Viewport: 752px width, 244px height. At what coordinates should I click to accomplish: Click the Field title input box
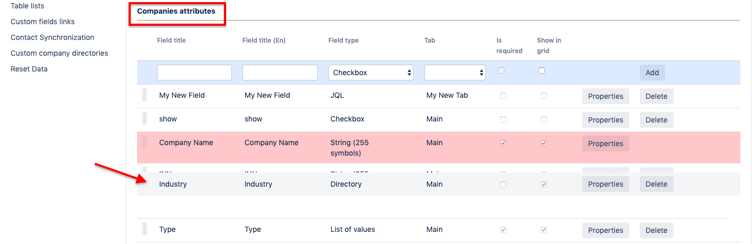pos(194,73)
